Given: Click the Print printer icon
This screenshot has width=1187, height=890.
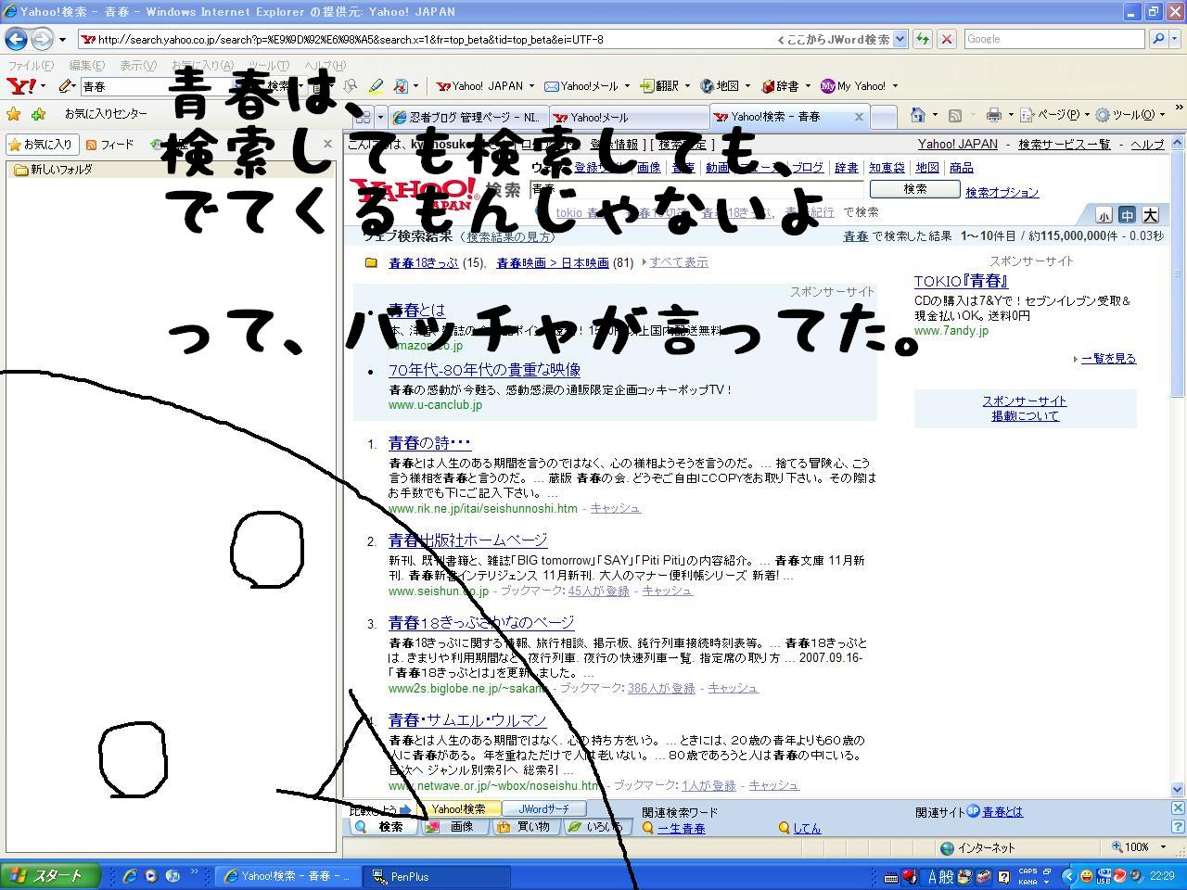Looking at the screenshot, I should [x=993, y=115].
